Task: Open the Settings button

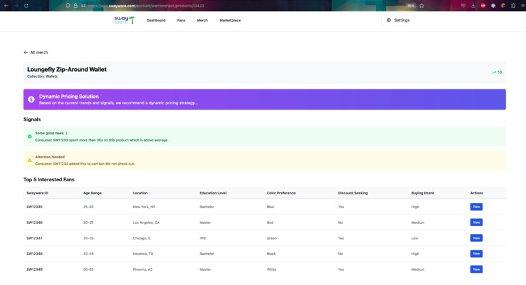Action: 398,20
